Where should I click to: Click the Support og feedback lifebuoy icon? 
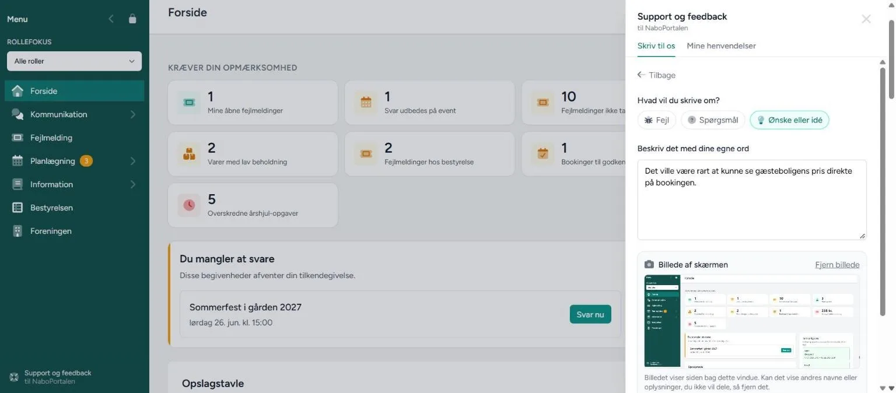pyautogui.click(x=14, y=377)
